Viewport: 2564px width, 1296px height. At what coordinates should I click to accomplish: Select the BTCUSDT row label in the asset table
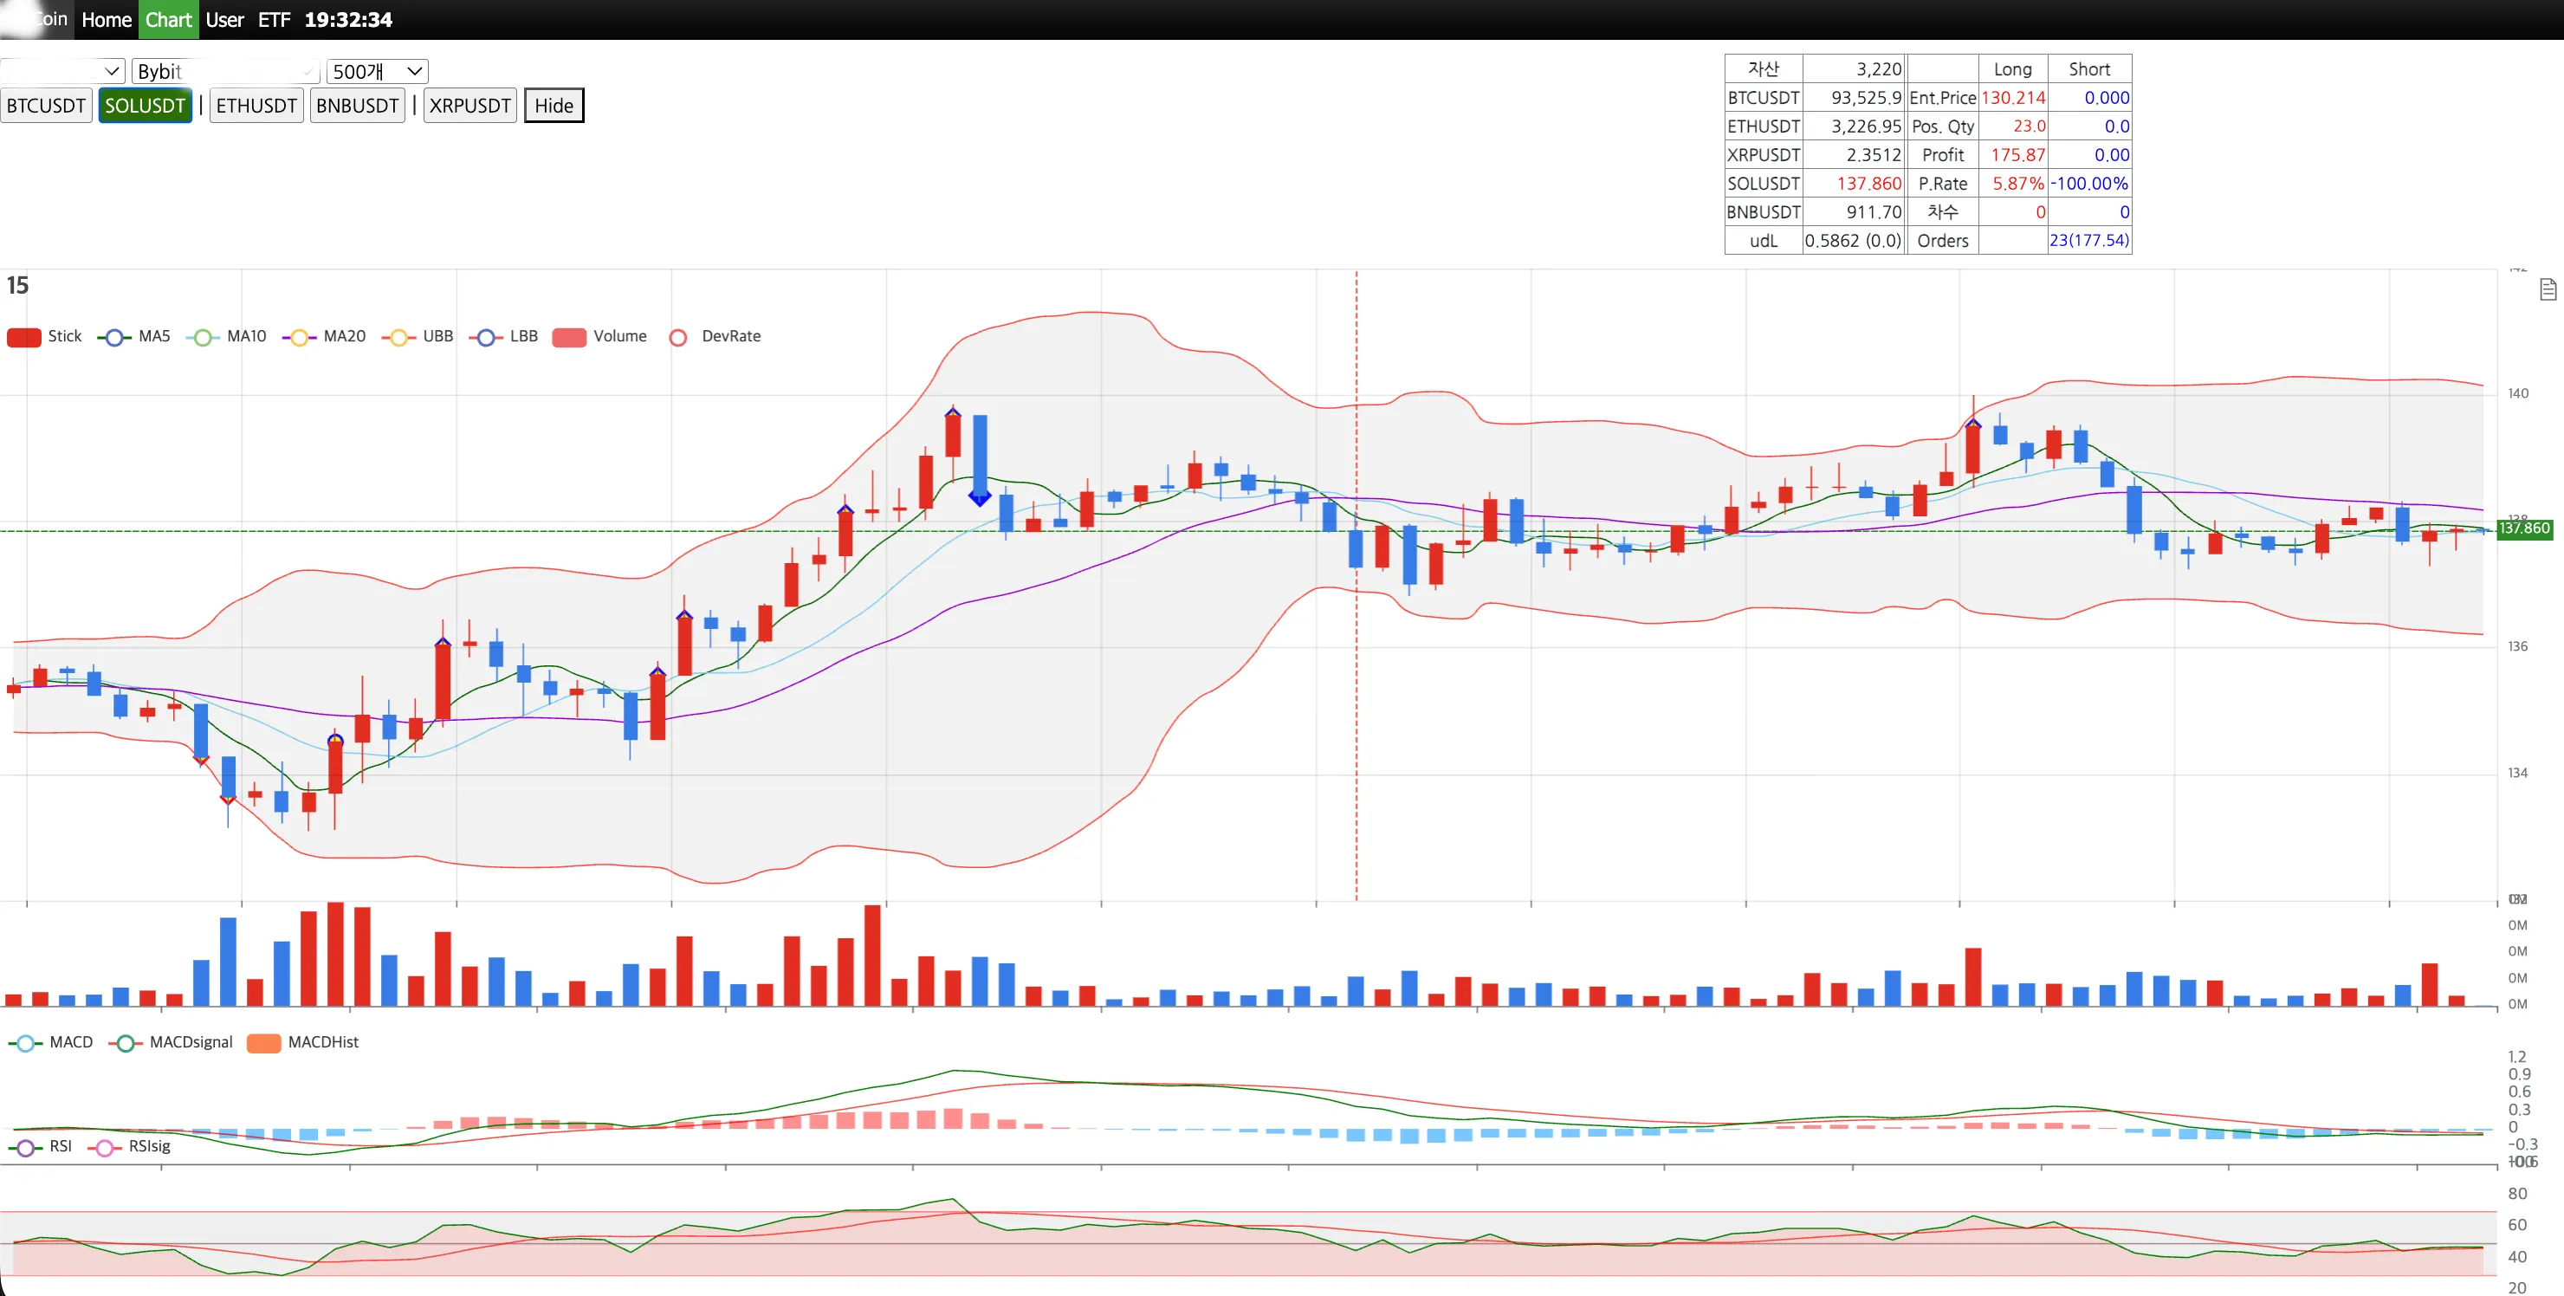click(x=1764, y=98)
